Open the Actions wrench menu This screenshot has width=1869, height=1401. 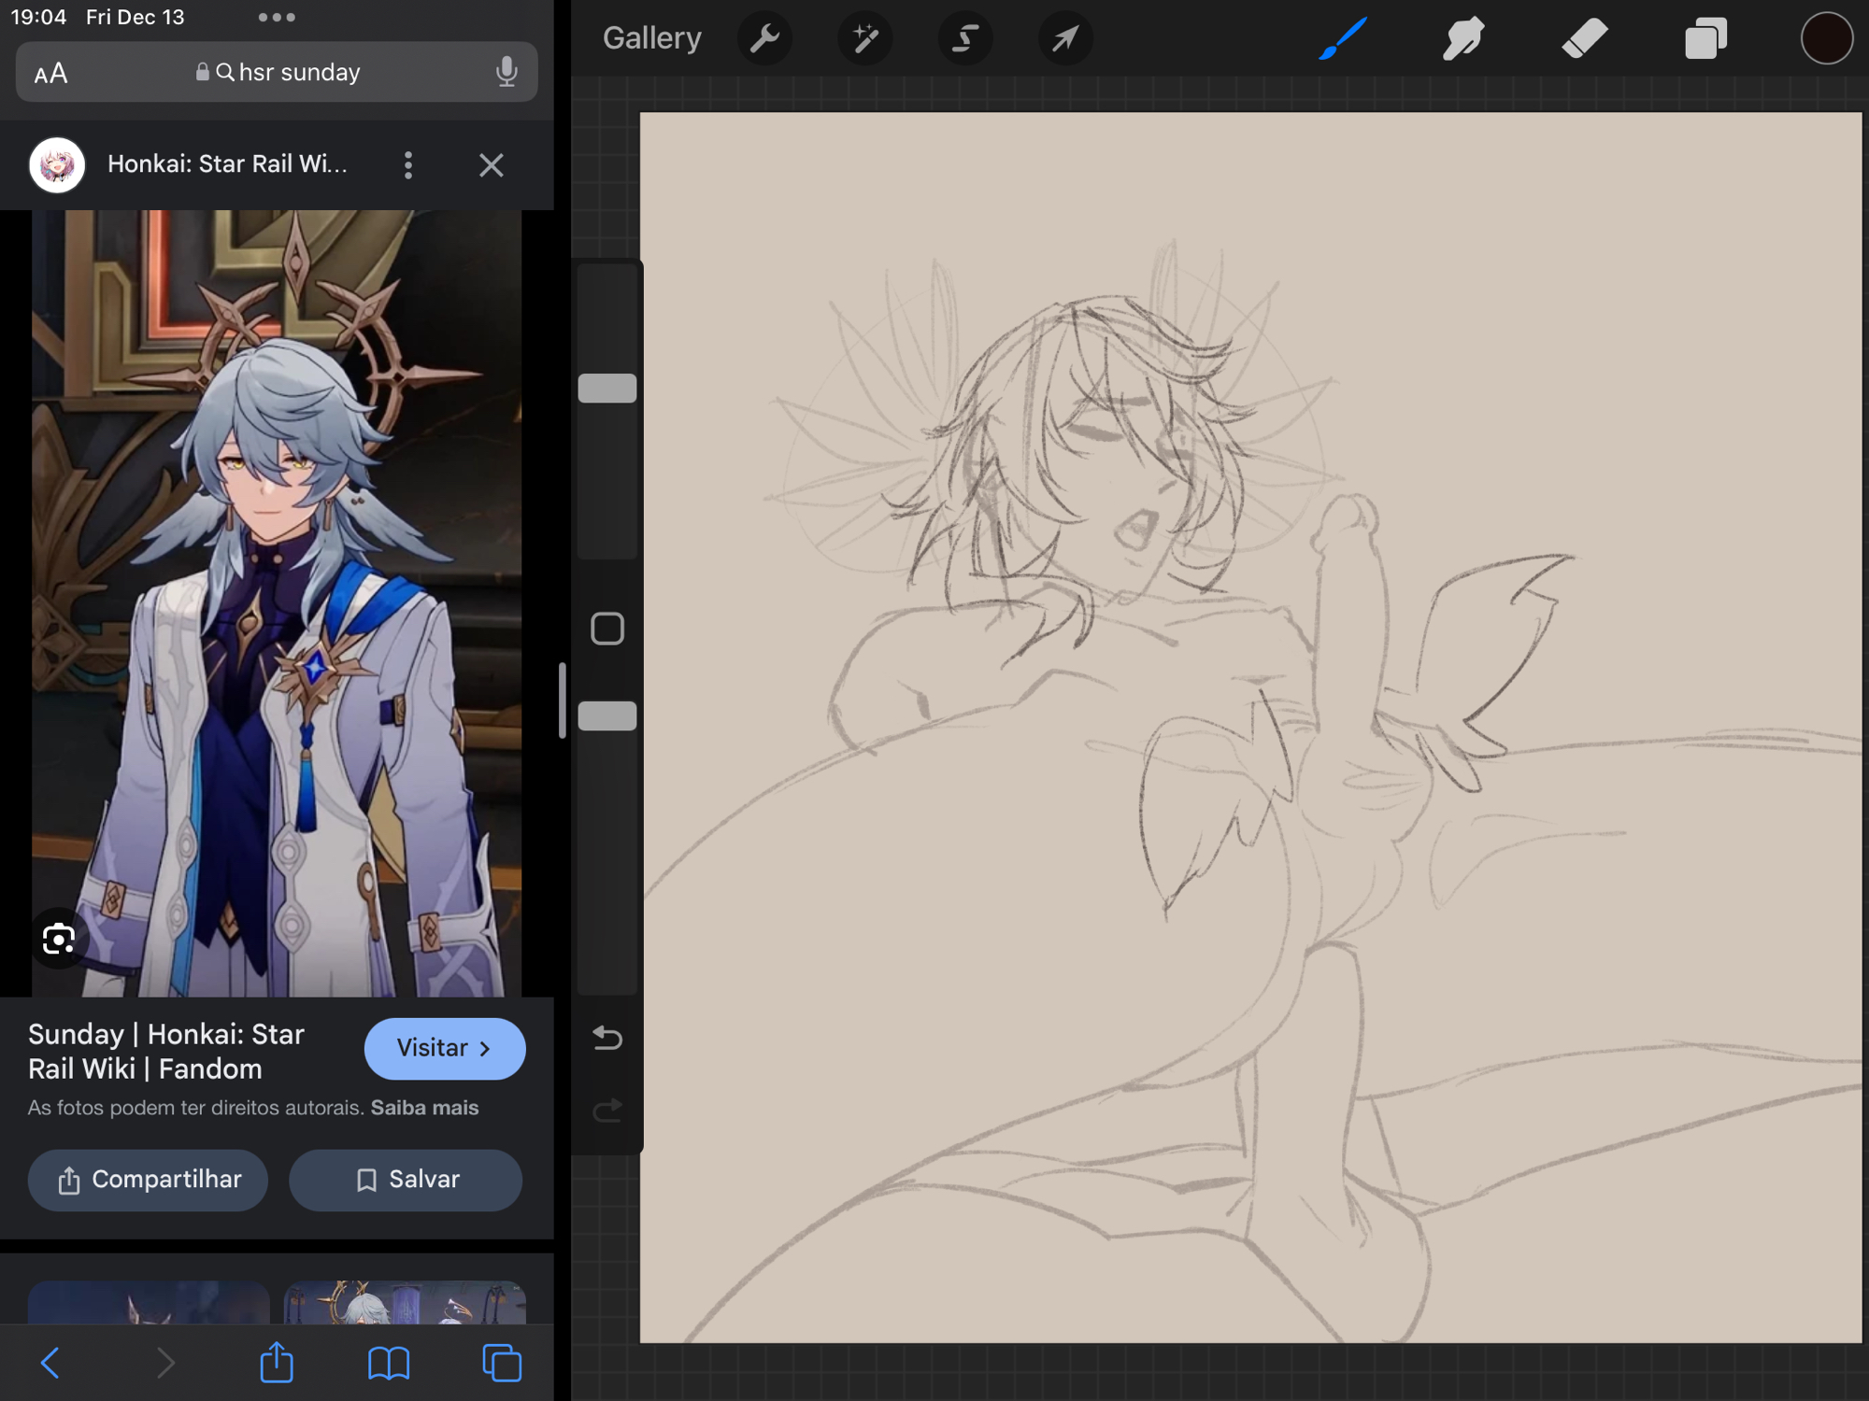point(764,38)
